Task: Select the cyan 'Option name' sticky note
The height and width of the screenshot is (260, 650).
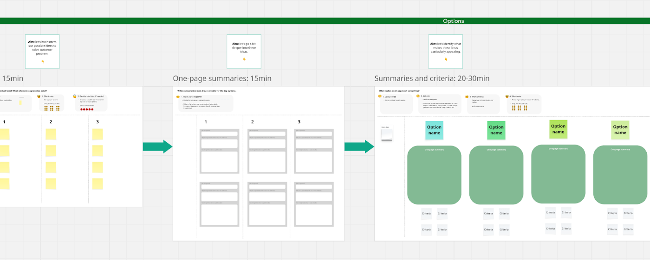Action: coord(434,130)
